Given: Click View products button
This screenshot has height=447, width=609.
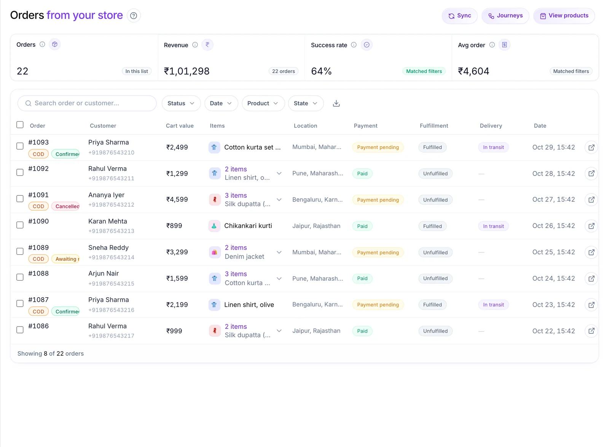Looking at the screenshot, I should coord(564,16).
